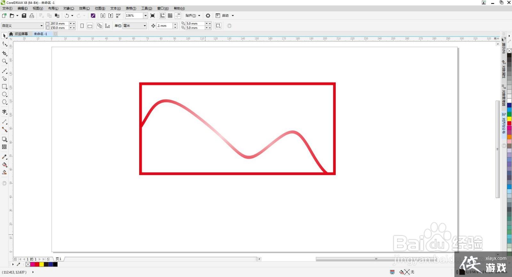Pick magenta swatch in document palette

tap(32, 264)
